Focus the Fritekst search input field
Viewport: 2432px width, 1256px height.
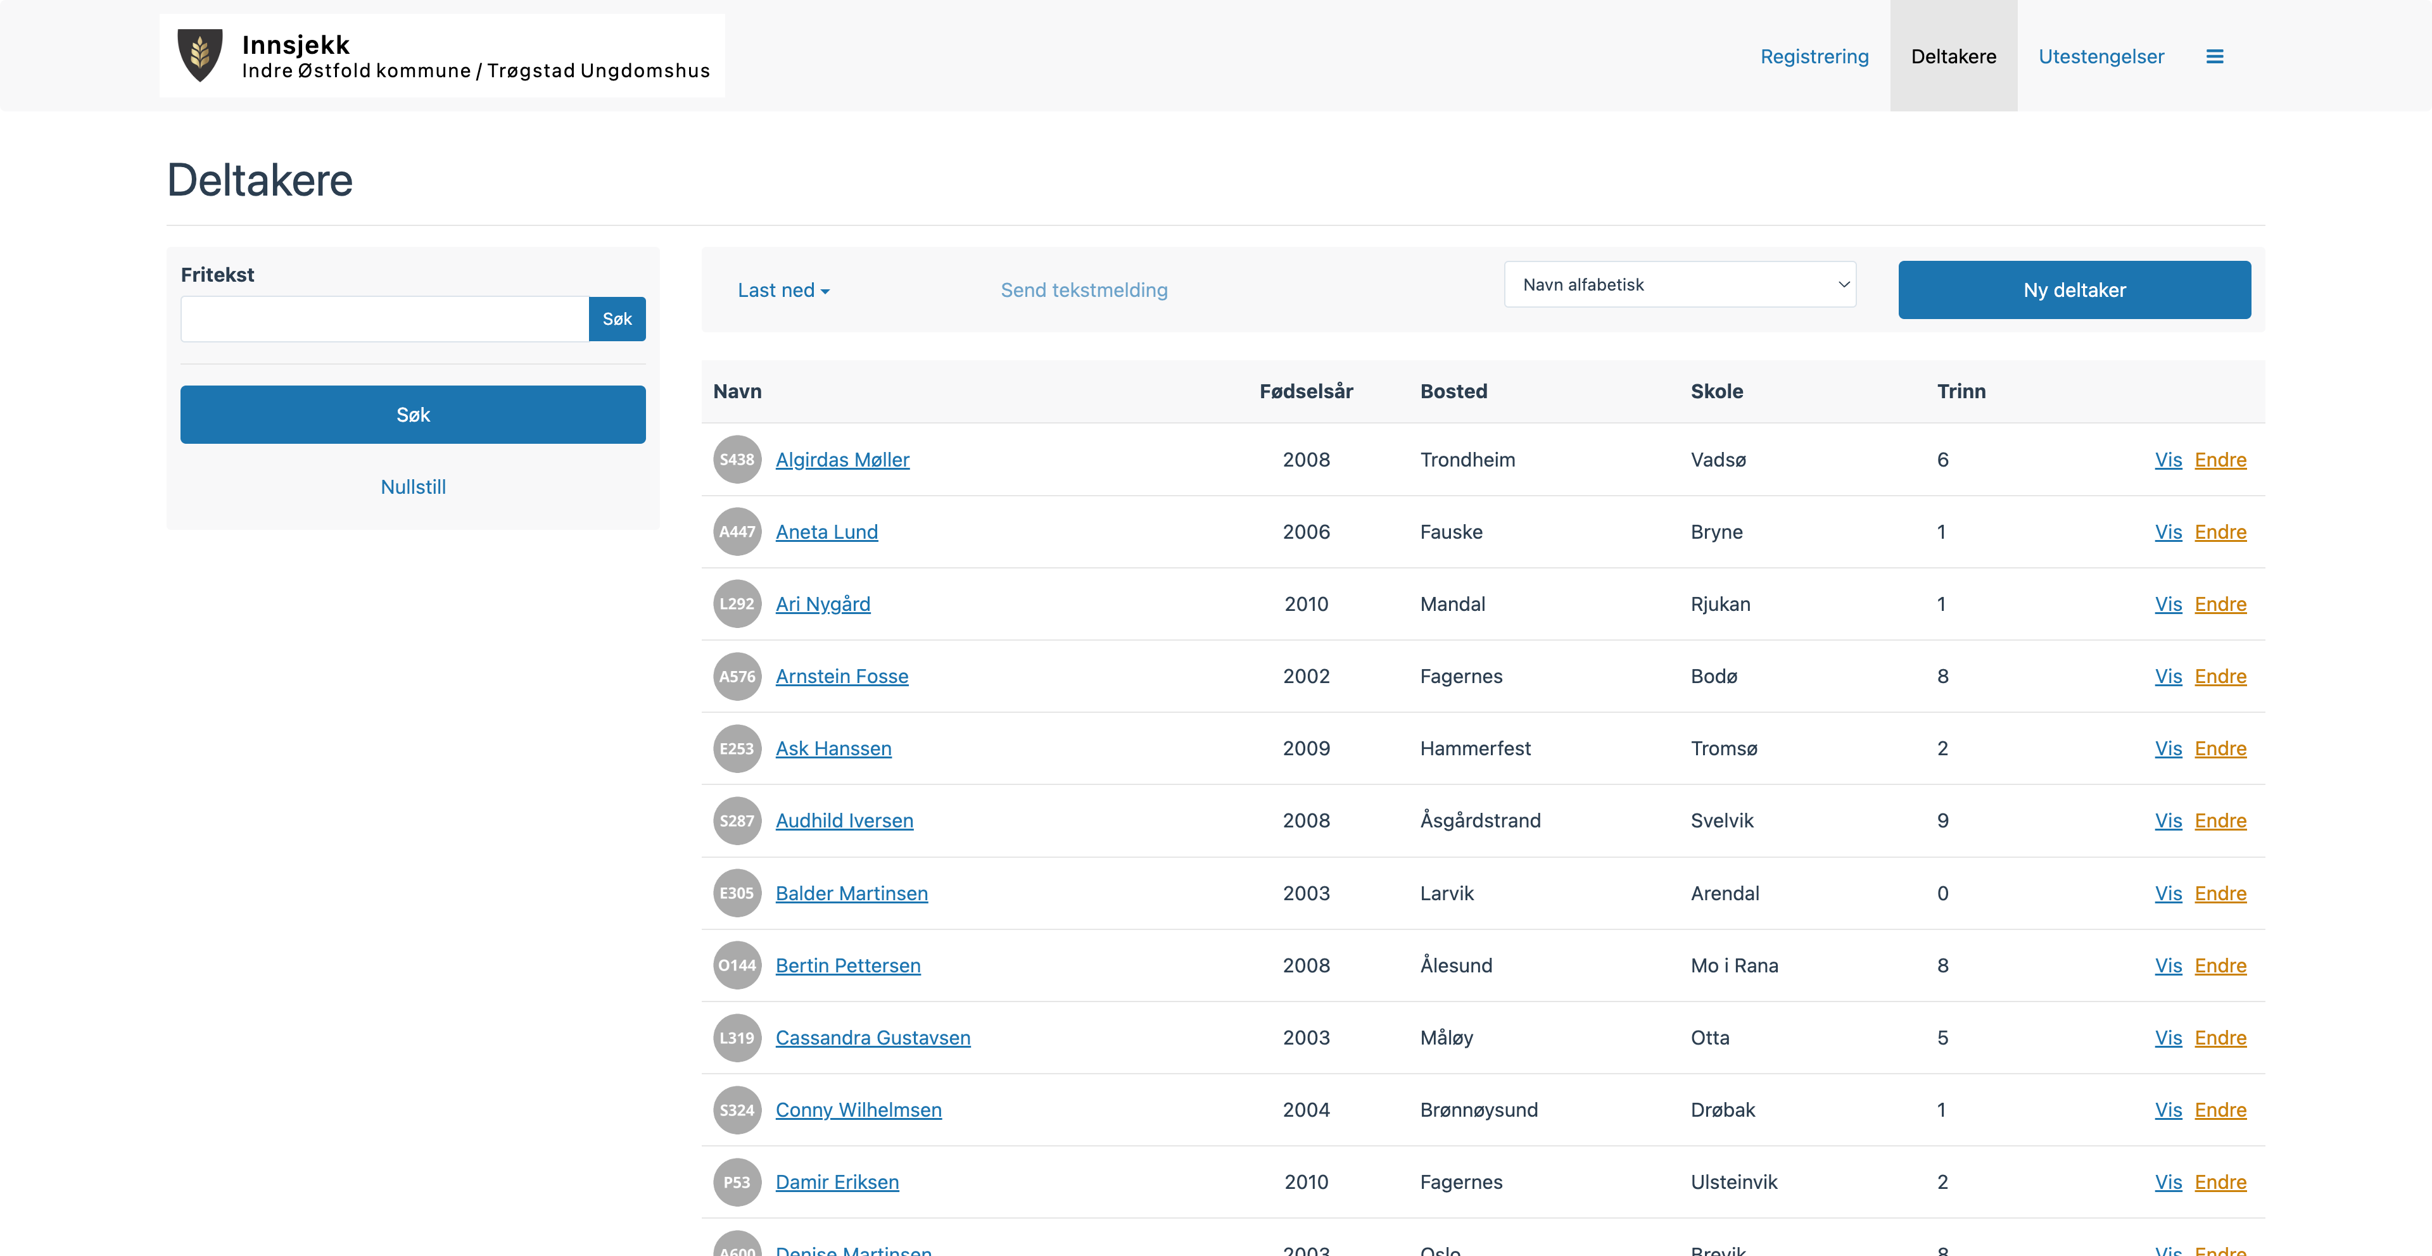(x=384, y=319)
